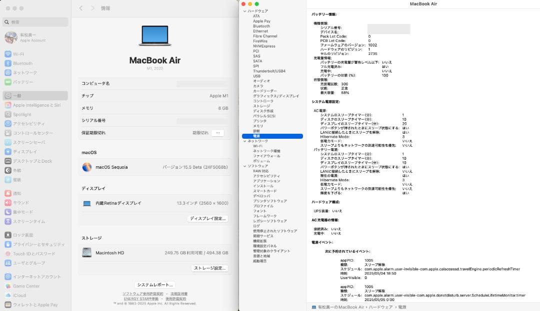Open iCloud settings

tap(35, 295)
